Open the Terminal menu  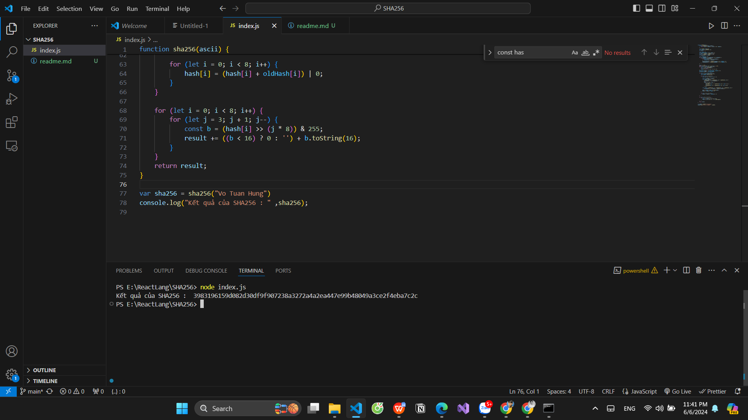coord(157,9)
